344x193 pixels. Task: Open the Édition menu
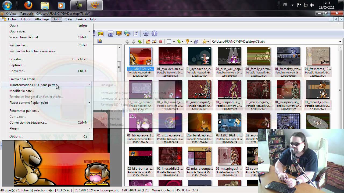[26, 19]
